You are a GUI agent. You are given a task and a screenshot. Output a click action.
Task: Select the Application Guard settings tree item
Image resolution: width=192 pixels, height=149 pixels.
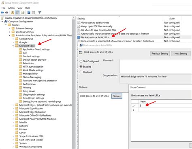36,49
